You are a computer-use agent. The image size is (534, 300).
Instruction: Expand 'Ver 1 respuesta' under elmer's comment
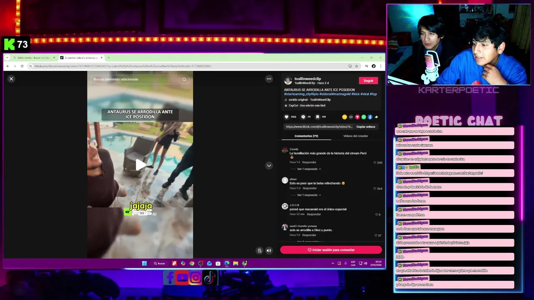309,195
